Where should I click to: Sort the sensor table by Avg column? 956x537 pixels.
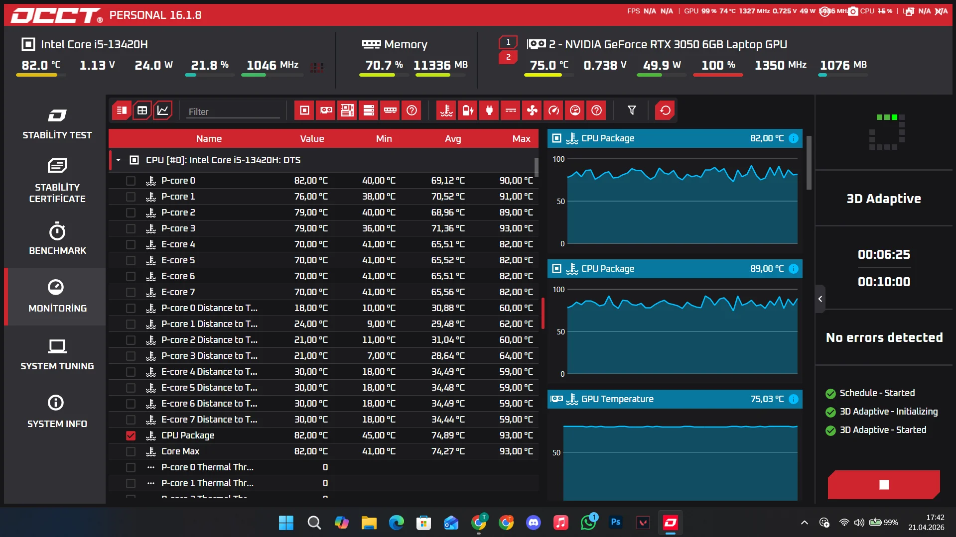tap(453, 139)
